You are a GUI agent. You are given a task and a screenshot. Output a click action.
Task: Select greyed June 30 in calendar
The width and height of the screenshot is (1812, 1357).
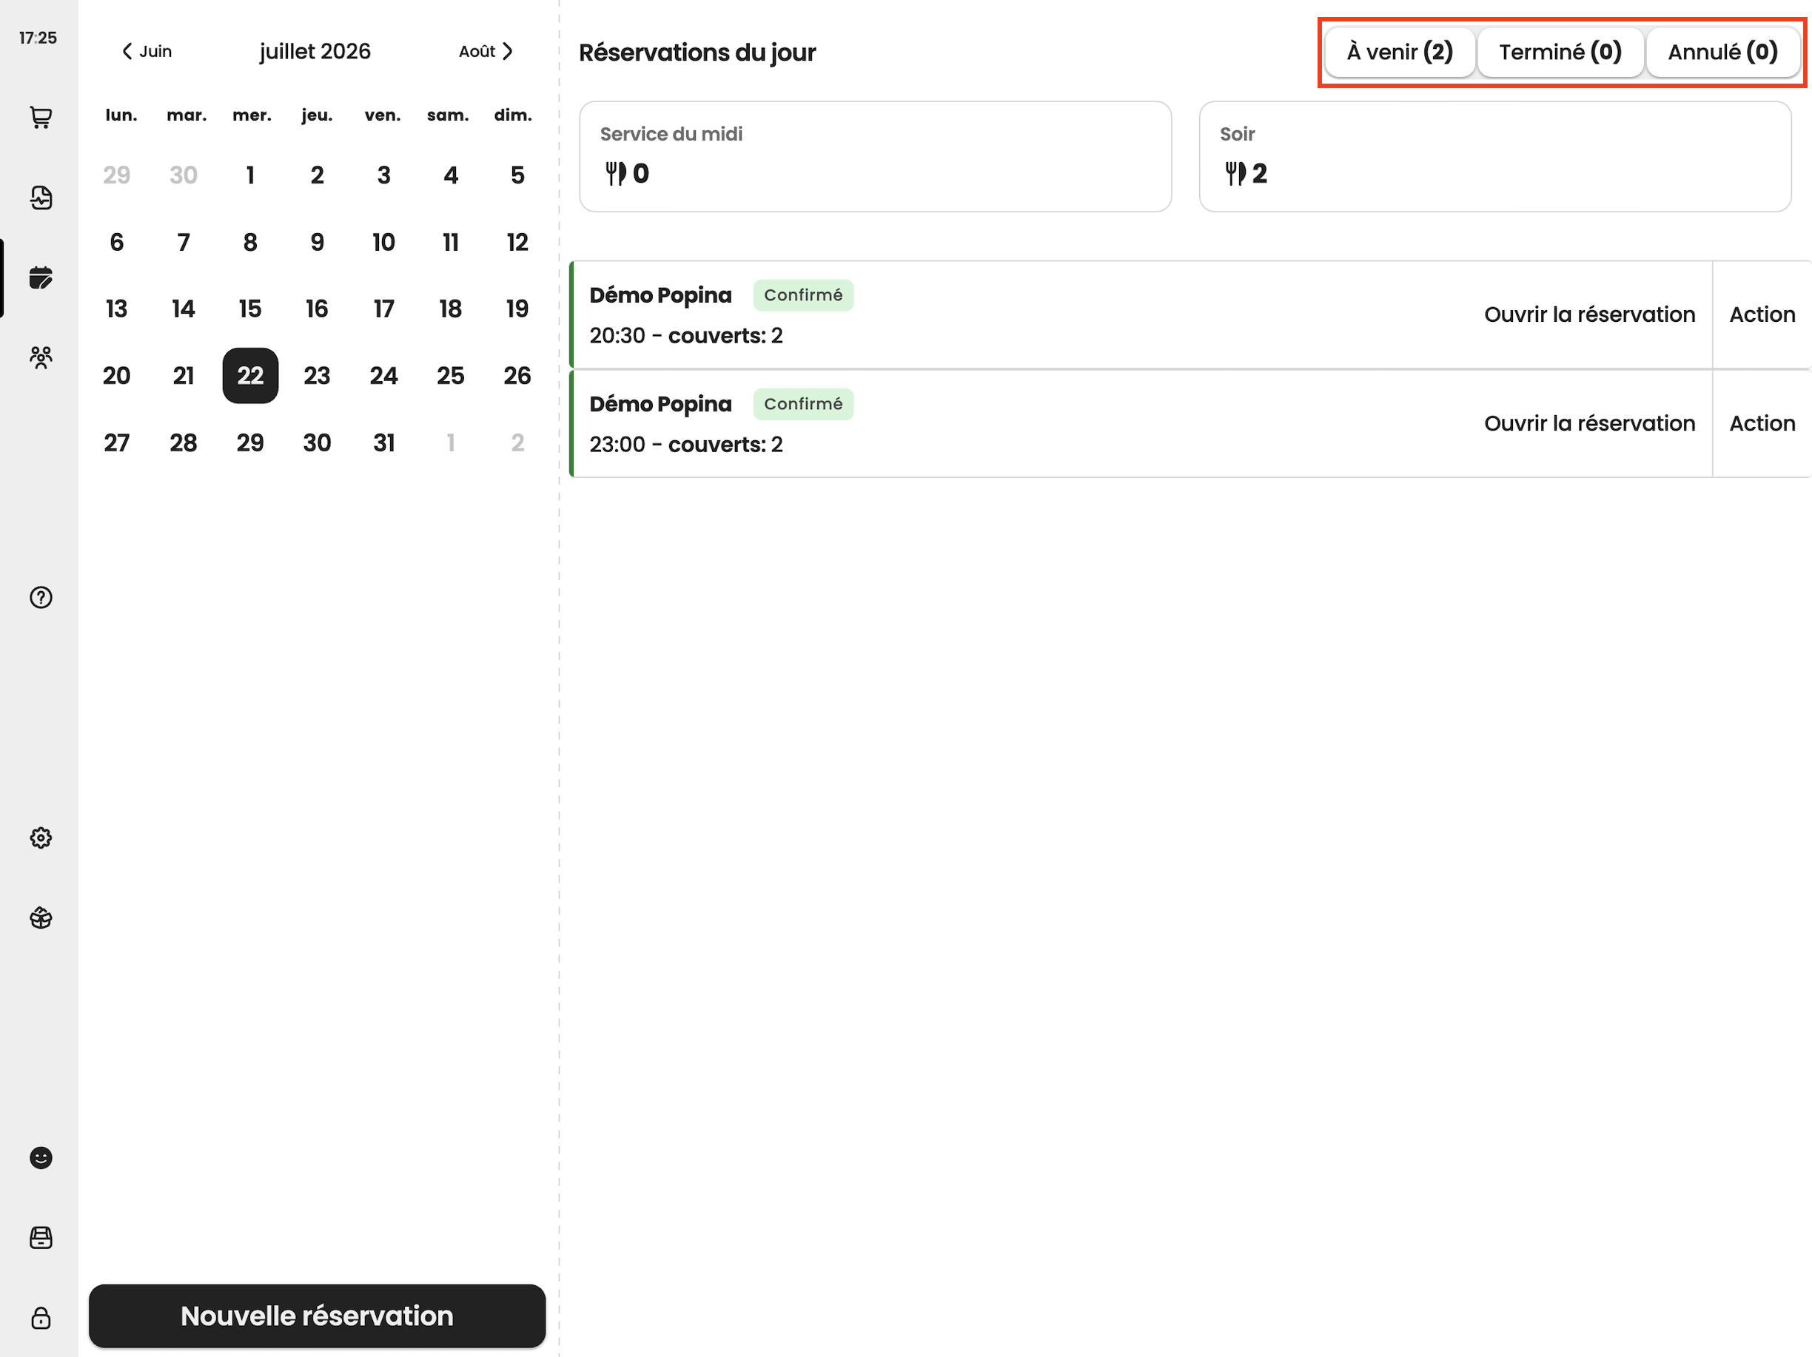pyautogui.click(x=184, y=175)
